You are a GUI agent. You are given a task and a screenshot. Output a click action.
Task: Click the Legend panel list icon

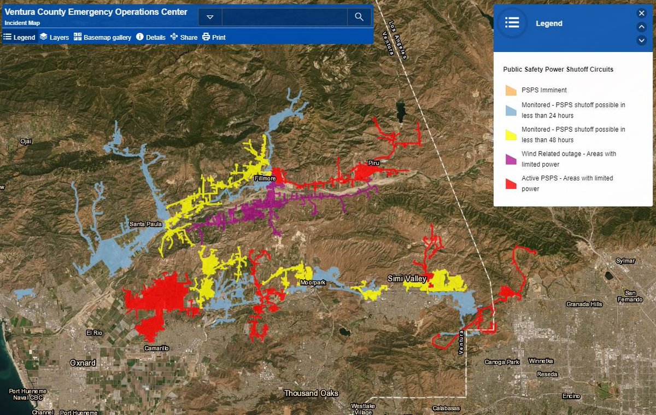(x=512, y=23)
